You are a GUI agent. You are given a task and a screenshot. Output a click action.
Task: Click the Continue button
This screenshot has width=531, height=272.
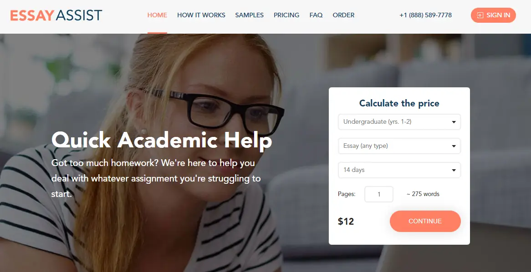click(x=425, y=221)
